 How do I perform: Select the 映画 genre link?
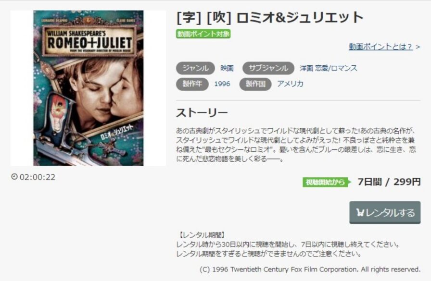[227, 68]
